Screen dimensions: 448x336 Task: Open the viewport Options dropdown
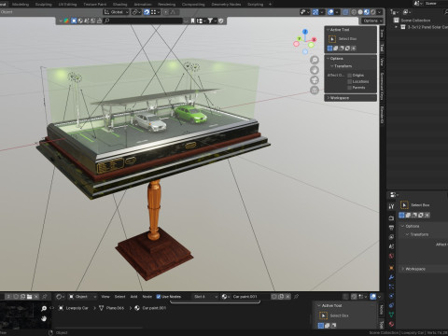372,21
